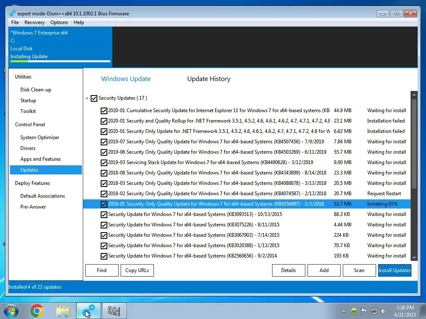Uncheck 2020-01 Security and Quality Rollup .NET
426x319 pixels.
(104, 121)
